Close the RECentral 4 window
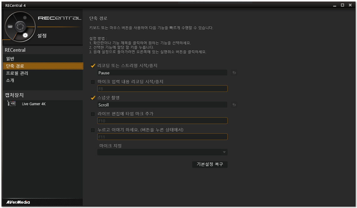The width and height of the screenshot is (357, 208). pos(350,5)
